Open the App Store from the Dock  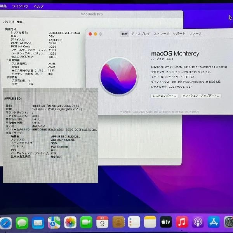coord(214,222)
